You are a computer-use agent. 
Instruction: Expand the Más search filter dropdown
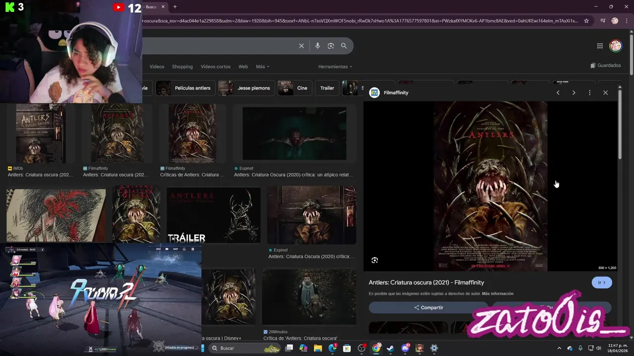click(263, 67)
